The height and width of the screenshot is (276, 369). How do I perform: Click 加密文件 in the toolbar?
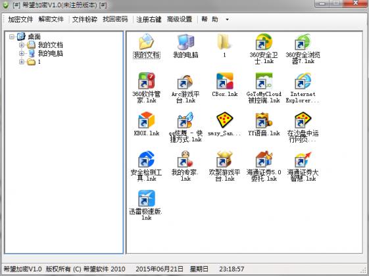click(20, 19)
